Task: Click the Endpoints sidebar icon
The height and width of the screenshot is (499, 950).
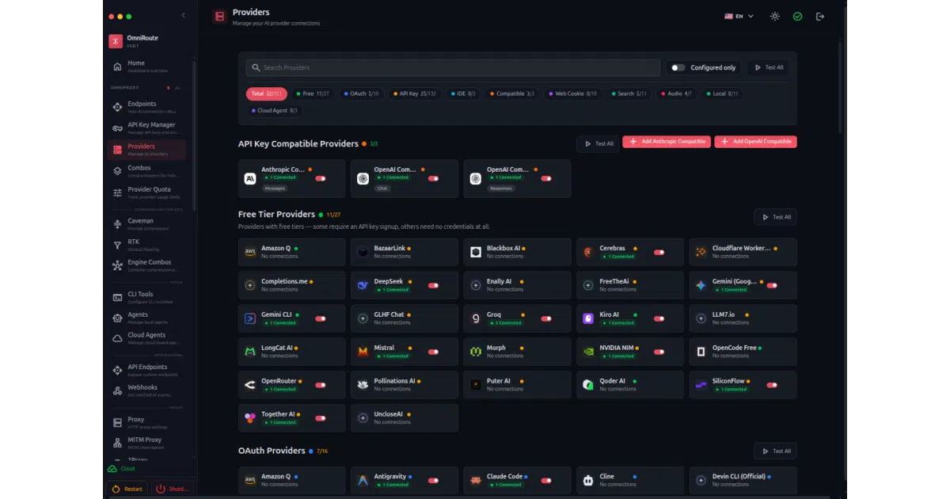Action: point(117,107)
